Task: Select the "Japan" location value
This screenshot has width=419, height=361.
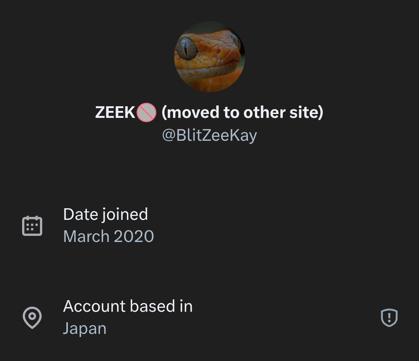Action: tap(85, 328)
